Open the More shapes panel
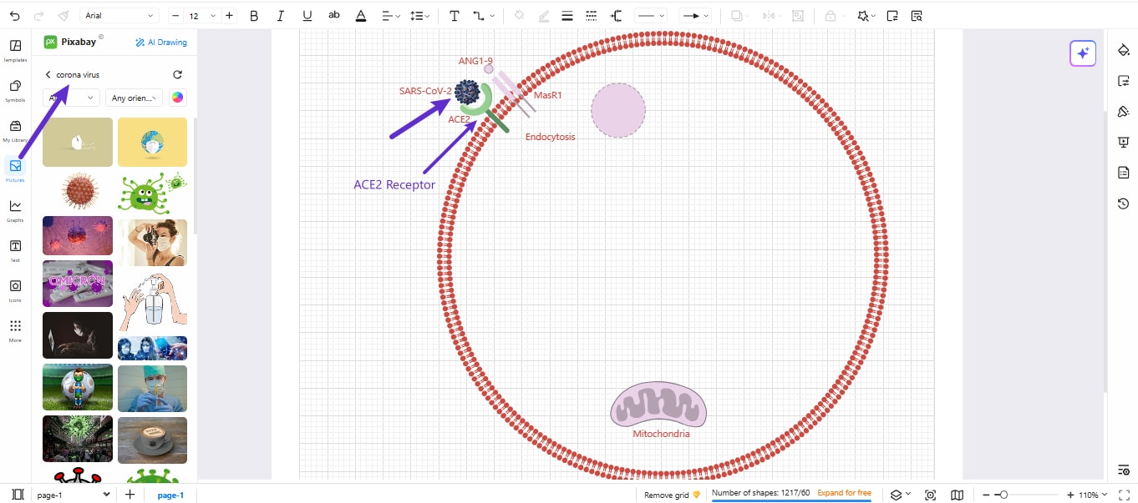 click(15, 329)
